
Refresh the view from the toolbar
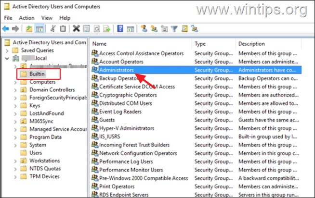tap(97, 29)
